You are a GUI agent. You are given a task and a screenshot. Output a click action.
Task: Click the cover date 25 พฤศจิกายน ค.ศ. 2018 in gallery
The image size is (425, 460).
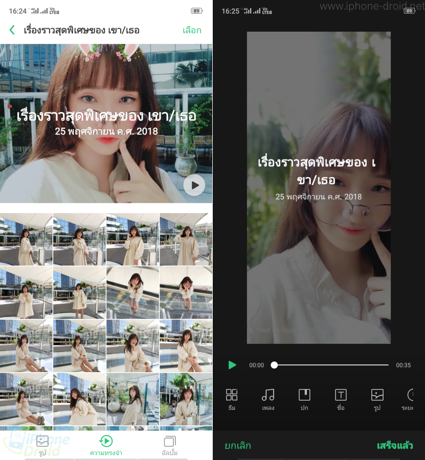pyautogui.click(x=106, y=131)
